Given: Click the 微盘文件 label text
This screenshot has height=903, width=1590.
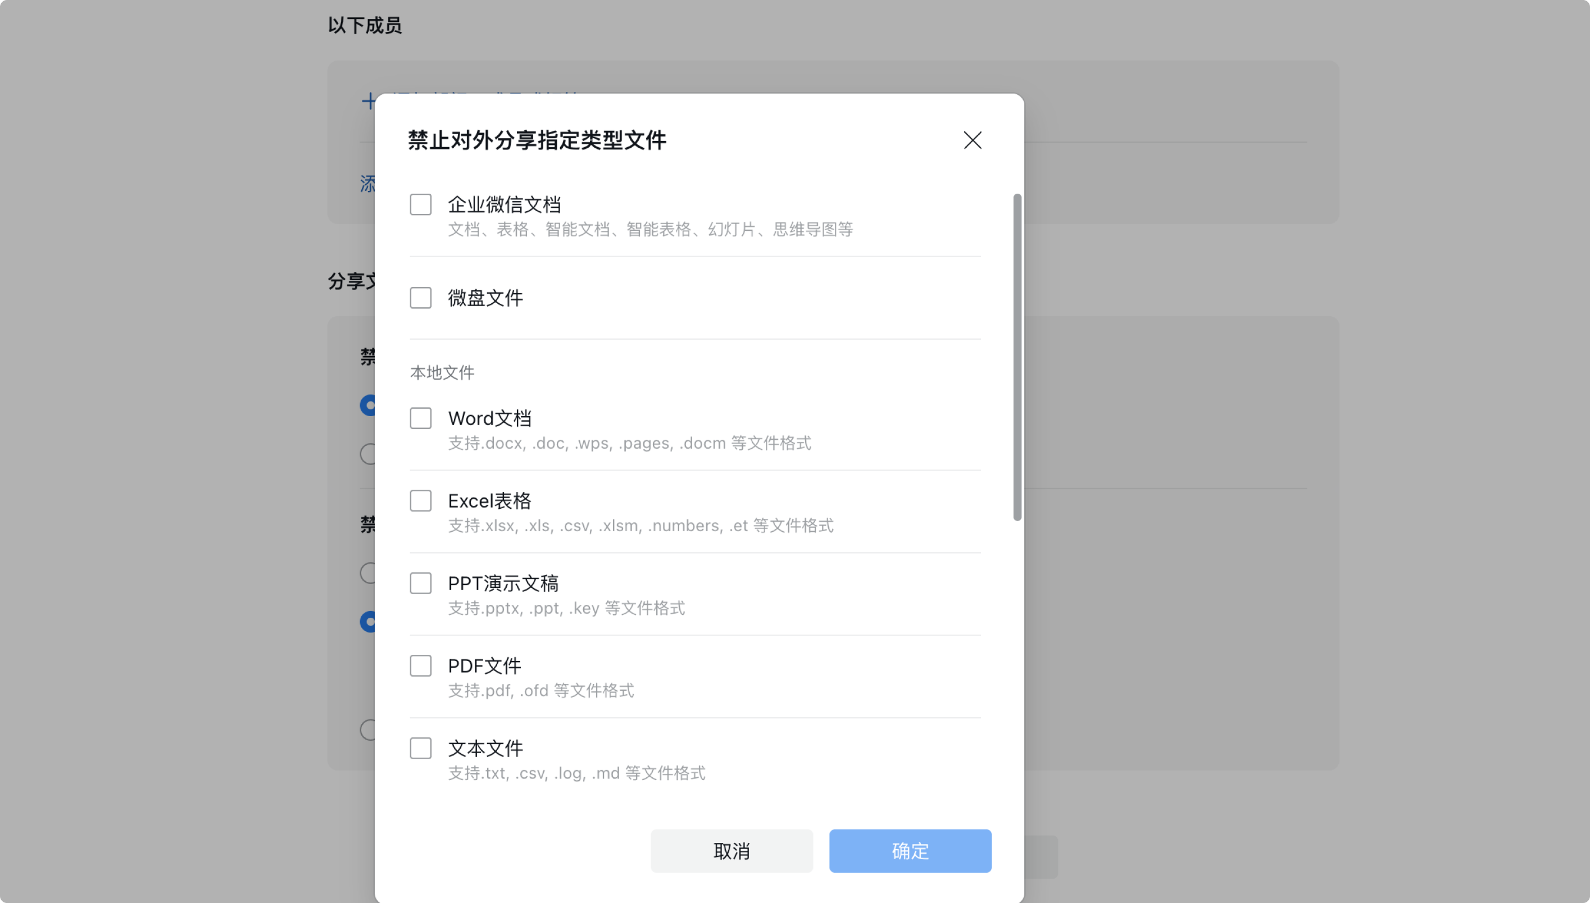Looking at the screenshot, I should pos(485,298).
